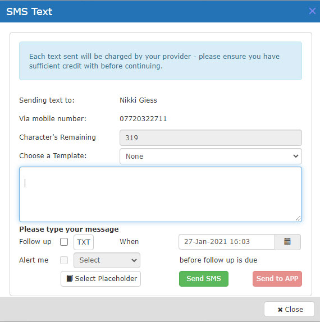Image resolution: width=320 pixels, height=322 pixels.
Task: Expand the Alert me Select dropdown
Action: 107,260
